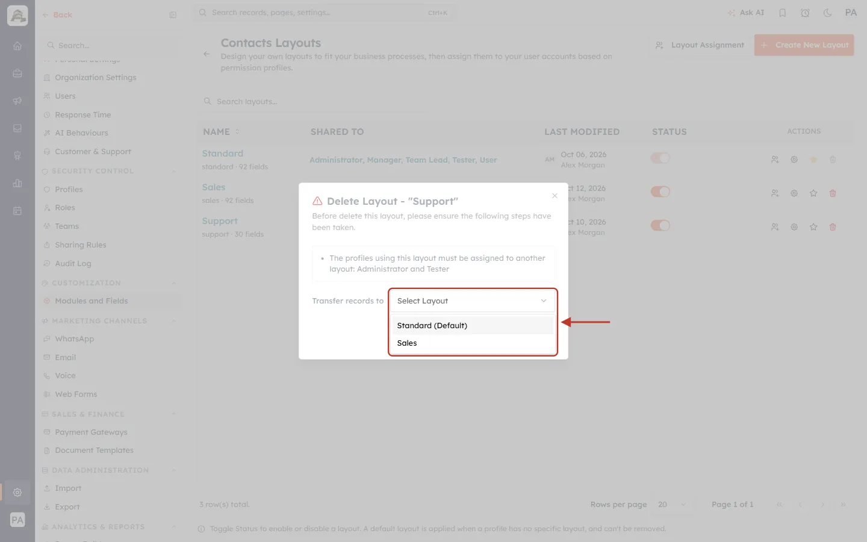This screenshot has height=542, width=867.
Task: Toggle status switch for Standard layout
Action: pos(660,158)
